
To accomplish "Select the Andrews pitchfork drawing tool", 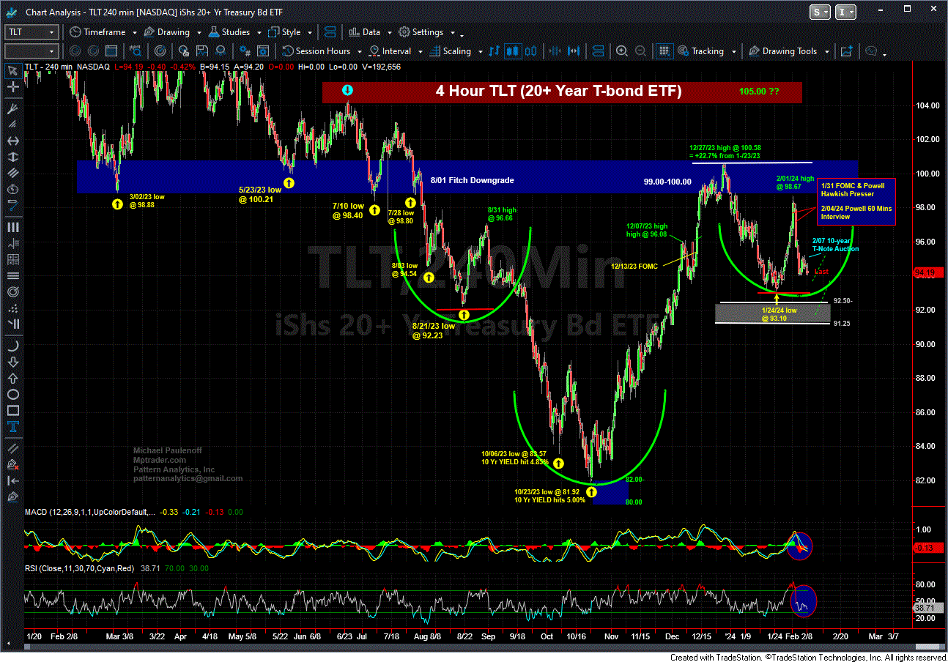I will click(12, 108).
